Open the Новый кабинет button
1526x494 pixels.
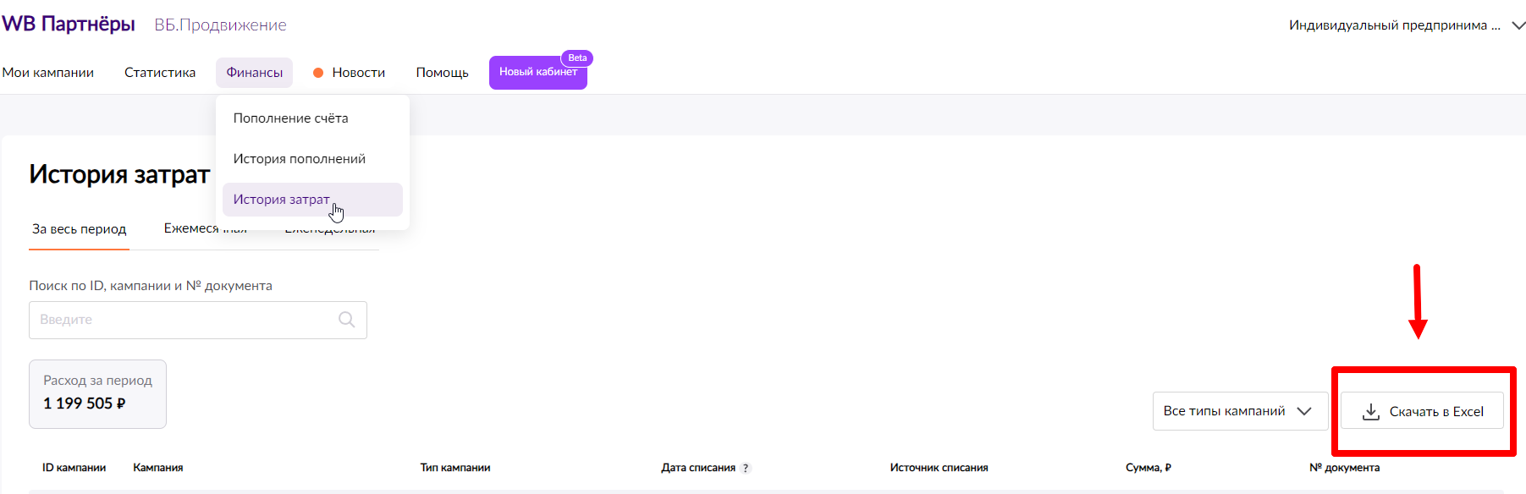click(x=537, y=74)
